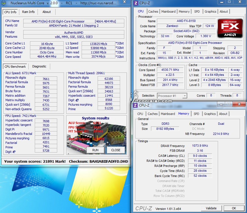Open the Graphics tab in the lower CPU-Z window
Viewport: 247px width, 213px height.
(x=210, y=114)
